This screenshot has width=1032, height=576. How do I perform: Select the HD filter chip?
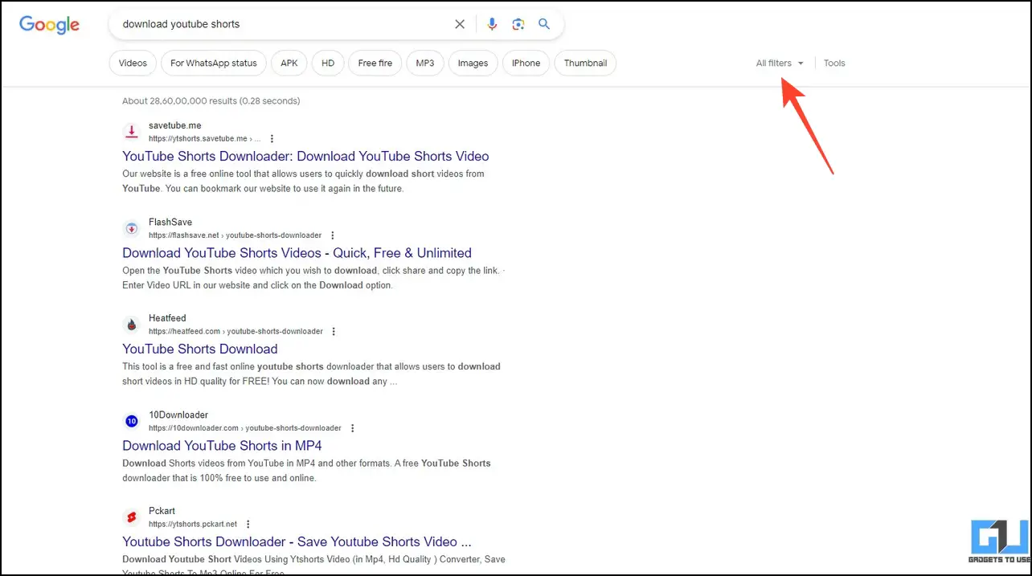328,63
